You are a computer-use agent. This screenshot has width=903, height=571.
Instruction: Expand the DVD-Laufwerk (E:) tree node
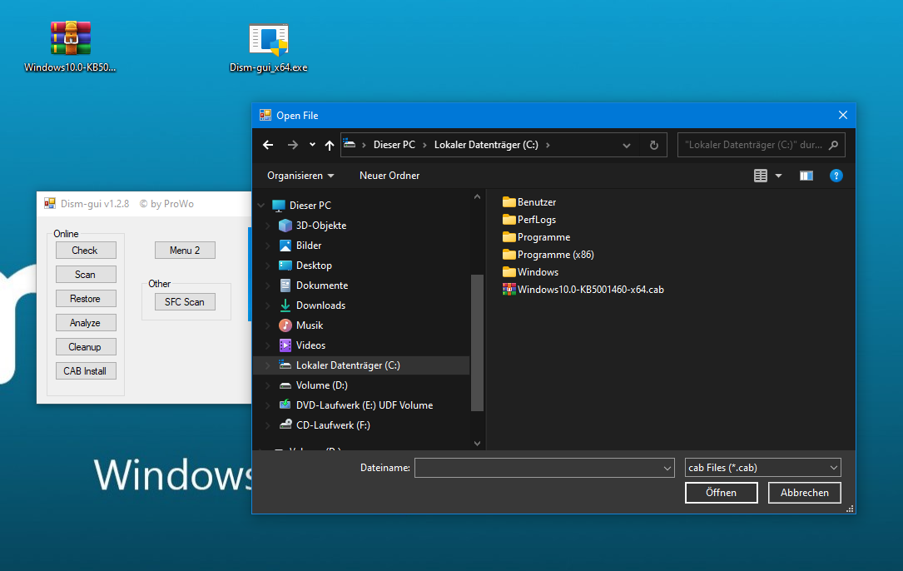point(268,405)
